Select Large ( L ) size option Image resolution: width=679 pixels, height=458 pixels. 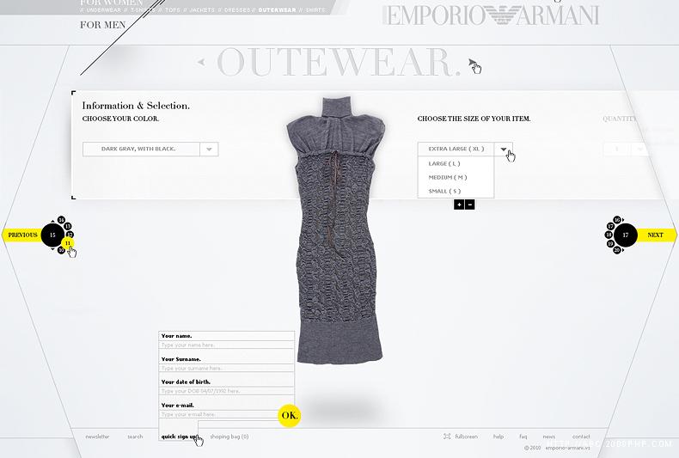tap(444, 163)
